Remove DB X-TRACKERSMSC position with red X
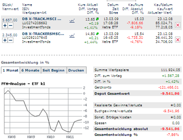Viewport: 183px width, 140px height. point(178,40)
